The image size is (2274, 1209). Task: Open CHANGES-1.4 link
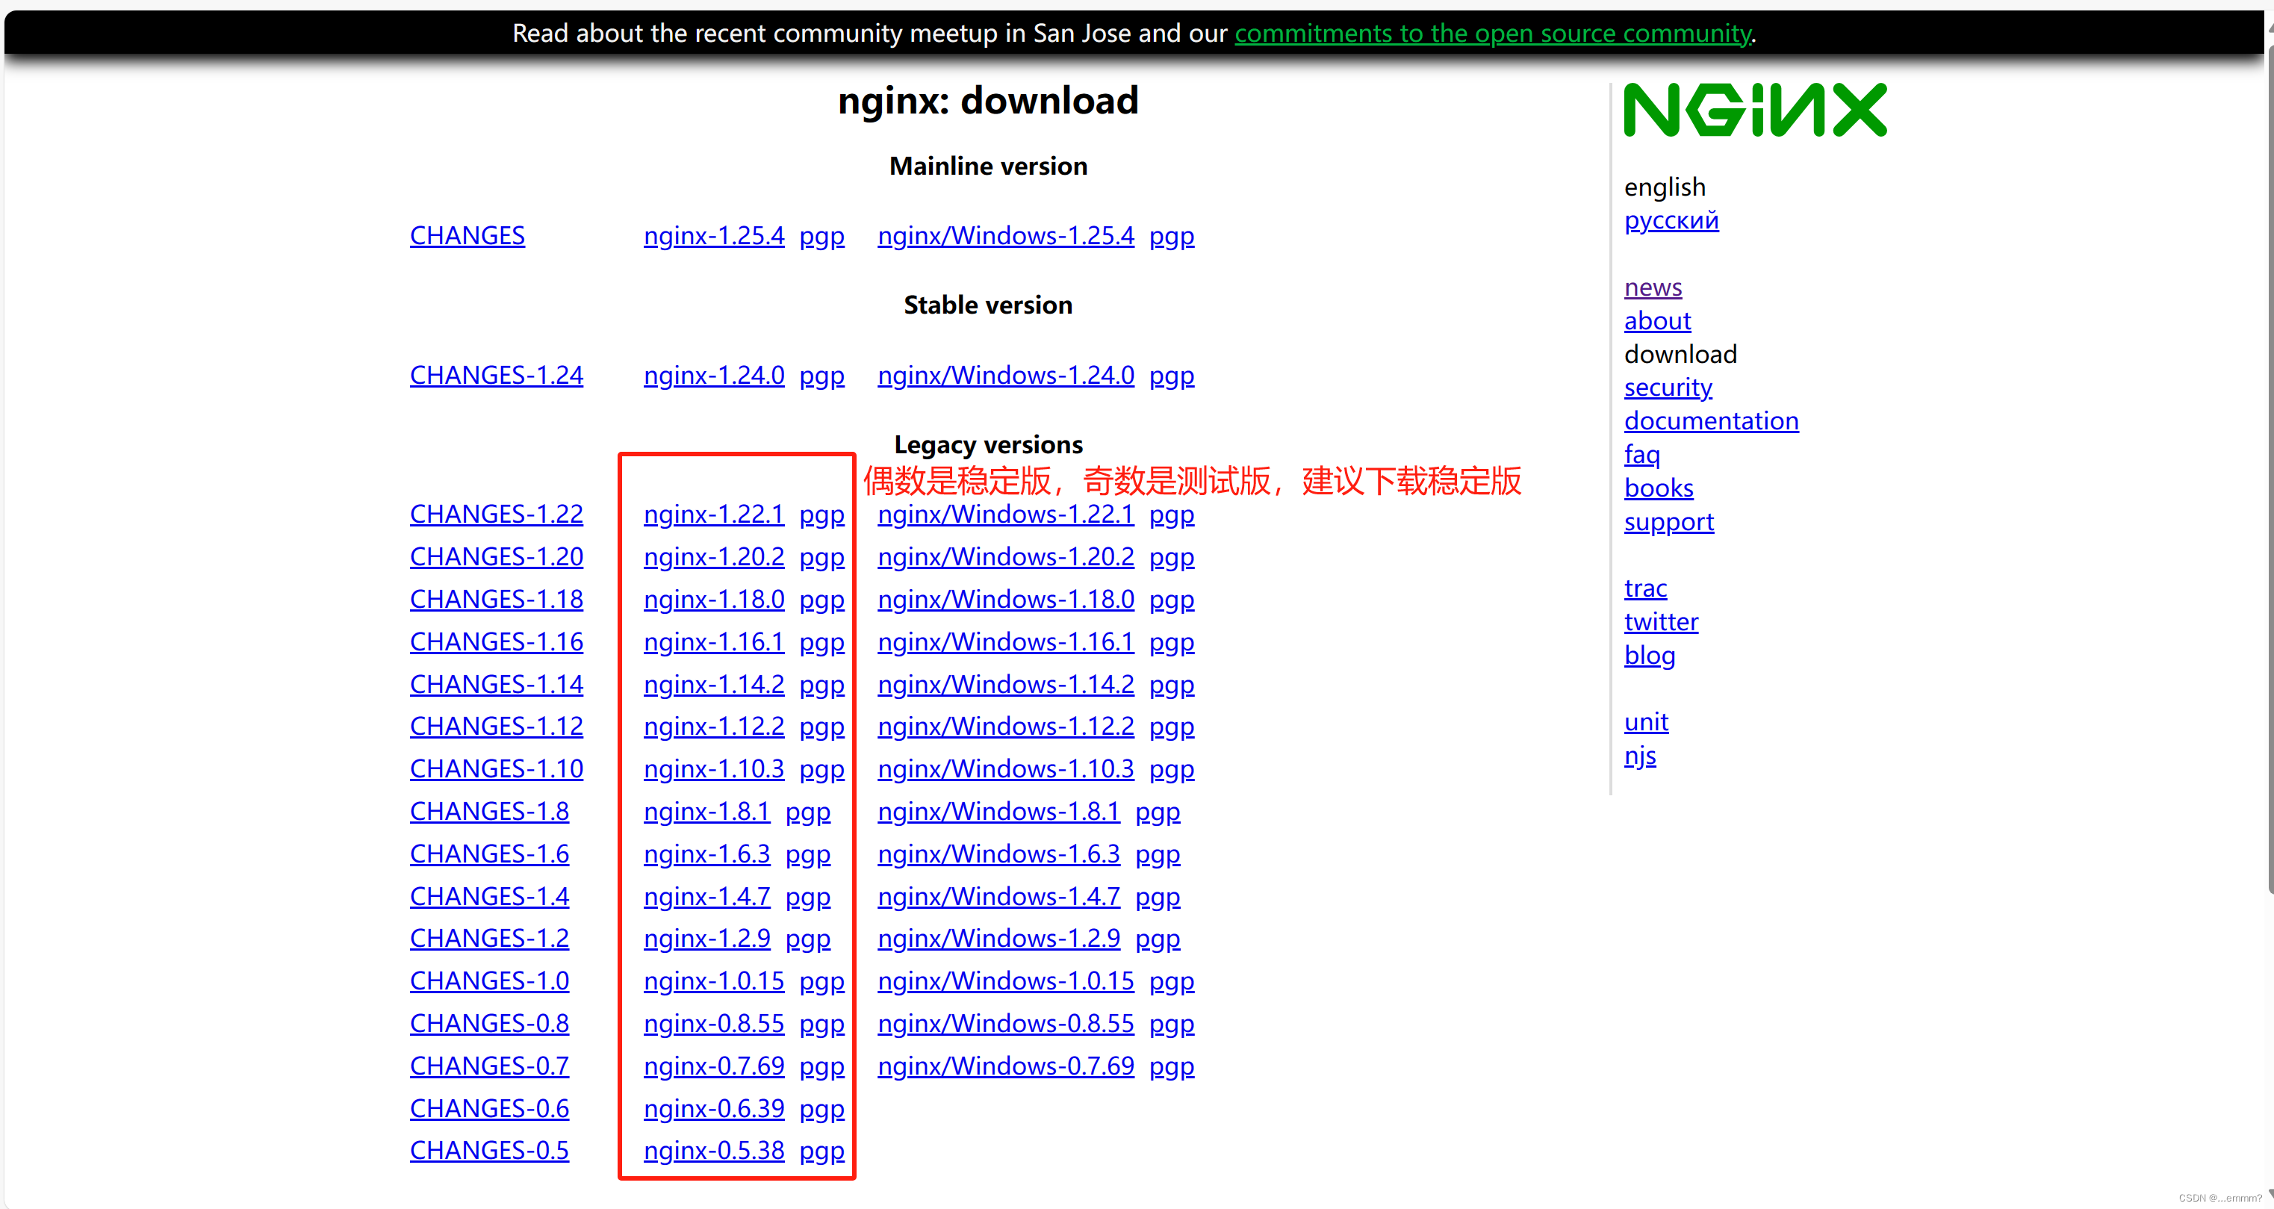489,897
